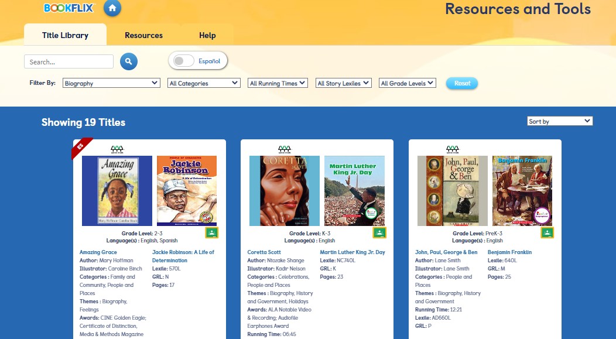The height and width of the screenshot is (339, 616).
Task: Open Google Classroom icon on John, Paul card
Action: pos(547,232)
